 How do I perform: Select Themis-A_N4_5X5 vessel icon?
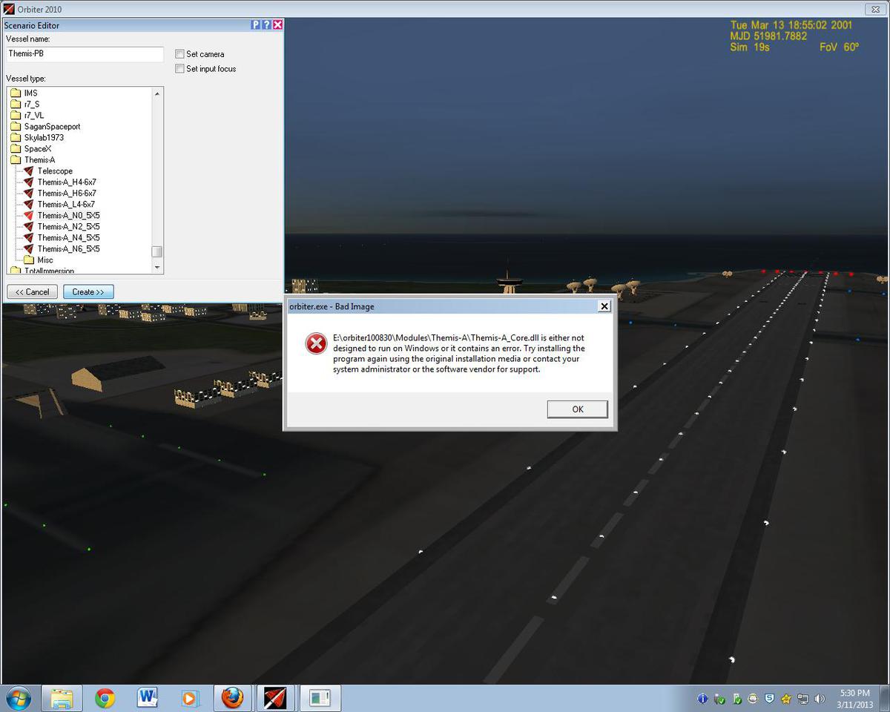coord(29,237)
